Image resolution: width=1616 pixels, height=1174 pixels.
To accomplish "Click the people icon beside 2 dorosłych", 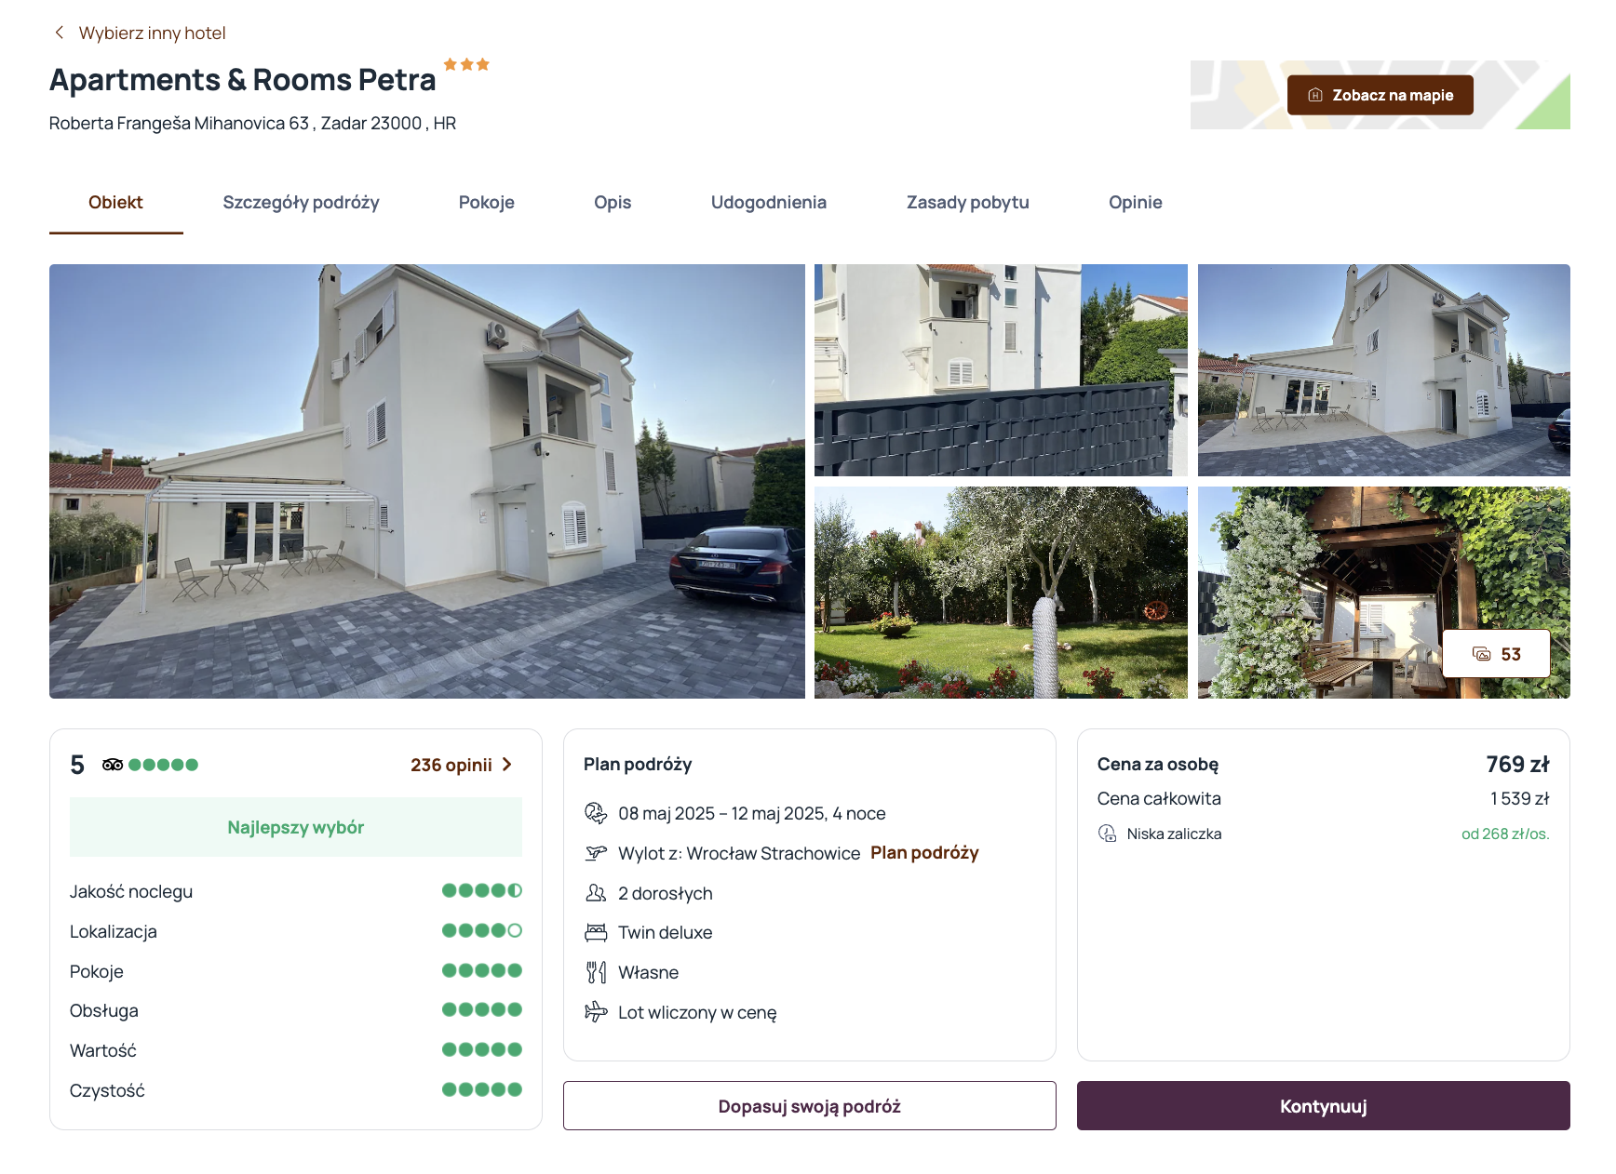I will 596,893.
